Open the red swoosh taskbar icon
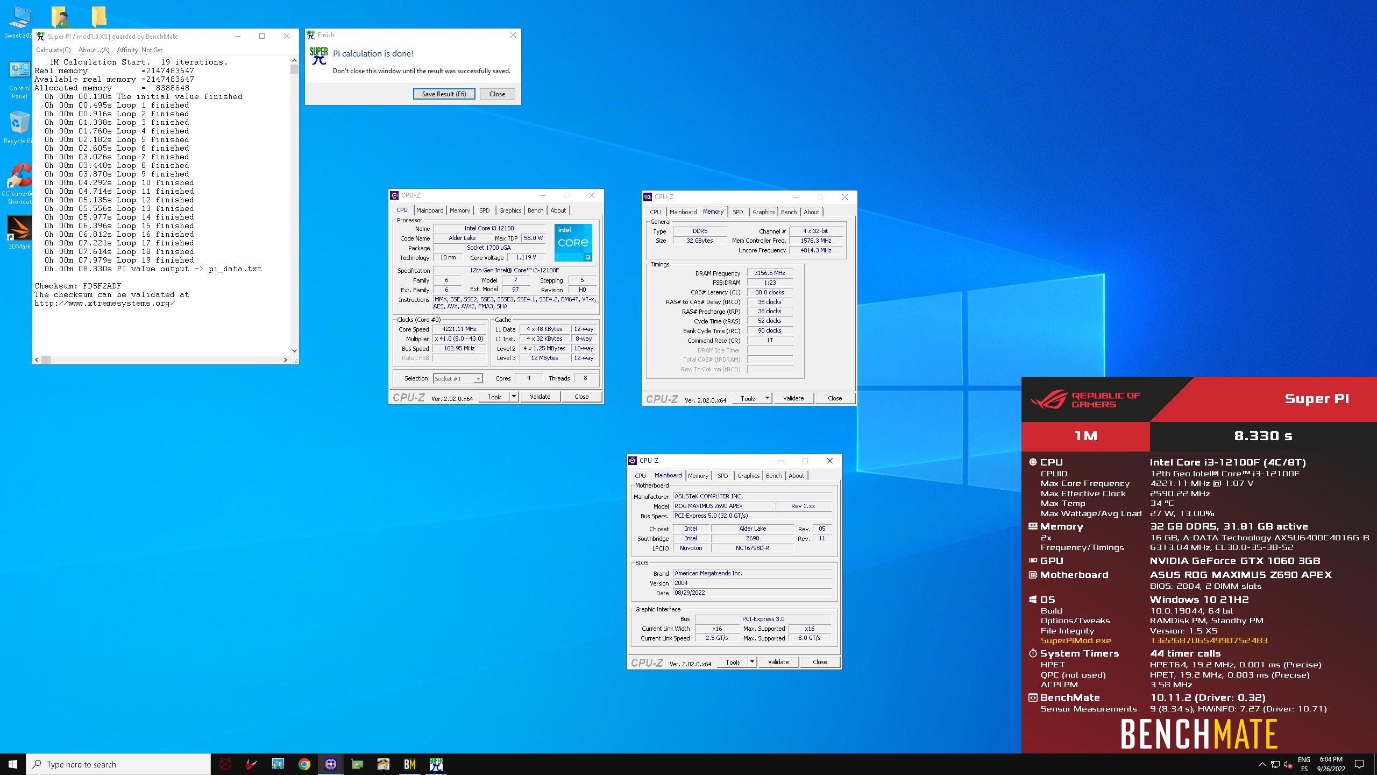The height and width of the screenshot is (775, 1377). click(252, 764)
